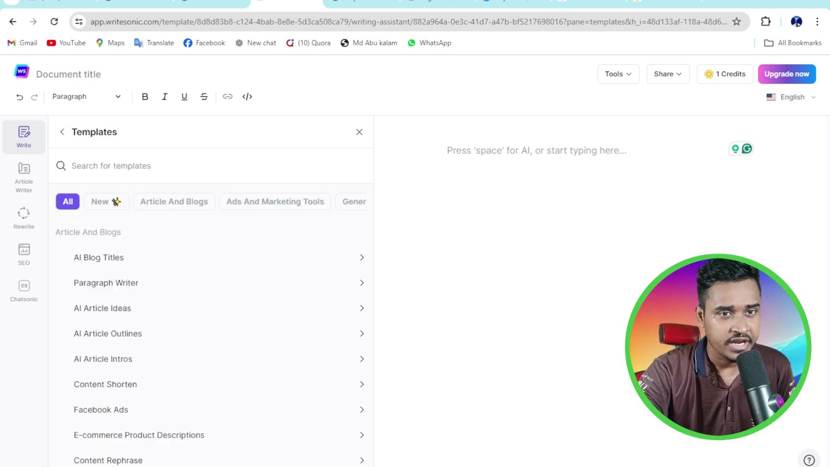The image size is (830, 467).
Task: Click the redo arrow icon
Action: pyautogui.click(x=34, y=97)
